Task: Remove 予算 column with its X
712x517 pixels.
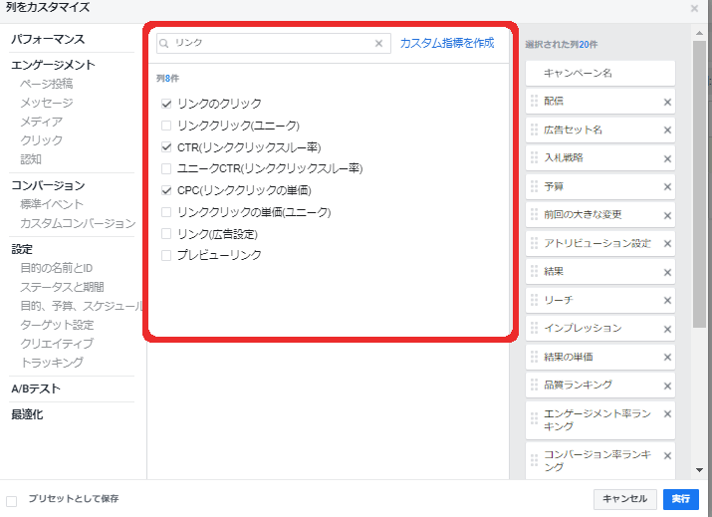Action: [667, 186]
